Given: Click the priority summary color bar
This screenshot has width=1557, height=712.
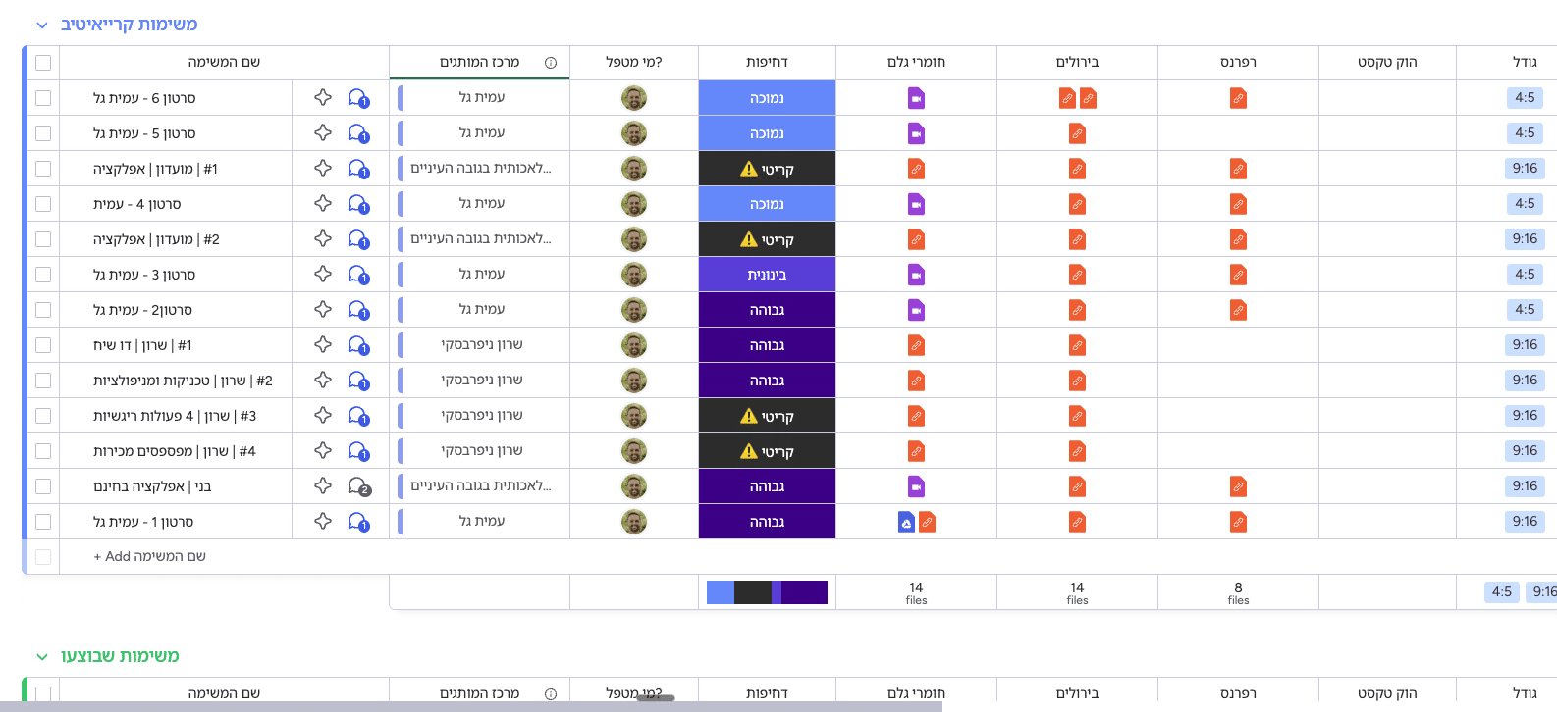Looking at the screenshot, I should 767,592.
